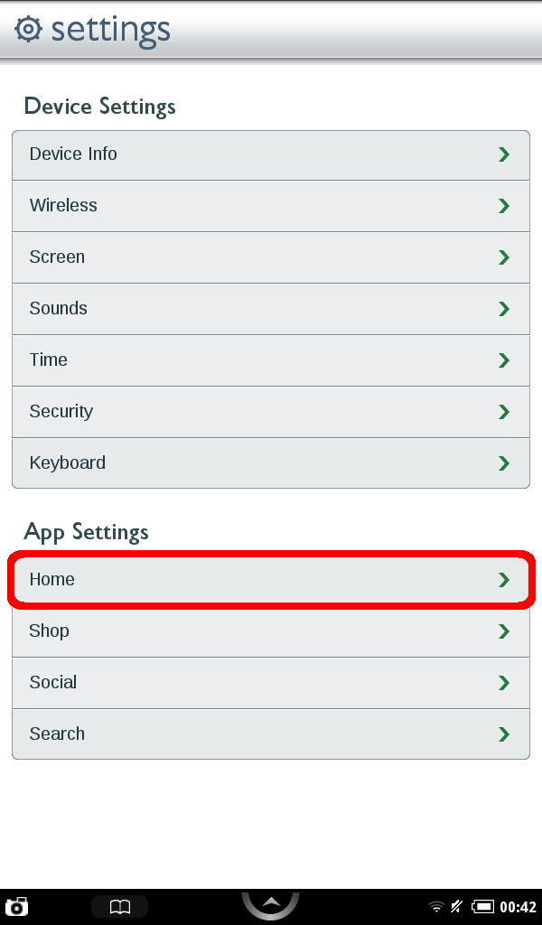The image size is (542, 925).
Task: Open Social app settings
Action: click(x=270, y=683)
